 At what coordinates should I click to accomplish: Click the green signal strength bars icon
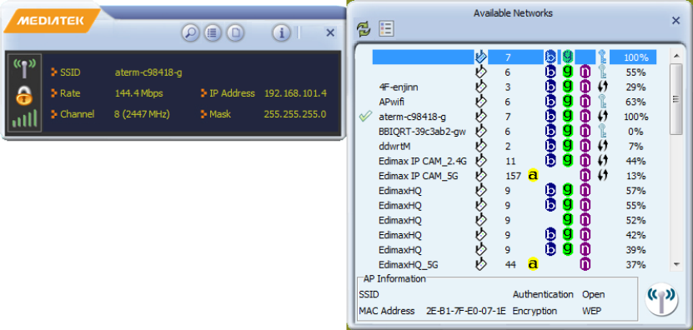click(x=24, y=119)
